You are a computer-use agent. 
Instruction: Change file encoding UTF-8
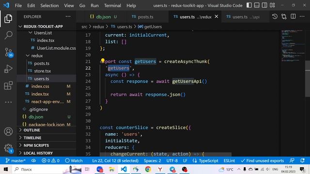tap(172, 160)
